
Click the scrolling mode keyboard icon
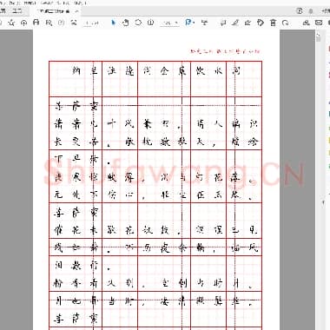click(x=205, y=23)
